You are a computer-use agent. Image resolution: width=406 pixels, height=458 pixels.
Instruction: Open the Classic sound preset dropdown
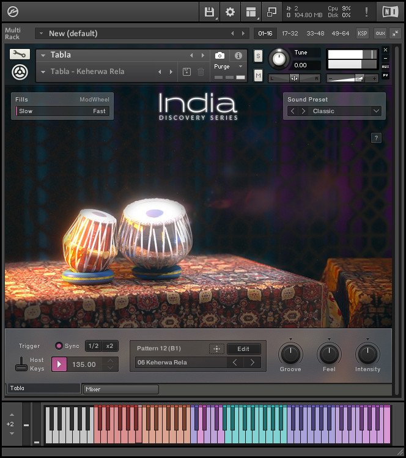pos(376,111)
